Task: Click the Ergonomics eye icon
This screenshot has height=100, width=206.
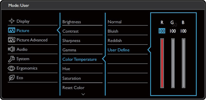Action: coord(12,68)
